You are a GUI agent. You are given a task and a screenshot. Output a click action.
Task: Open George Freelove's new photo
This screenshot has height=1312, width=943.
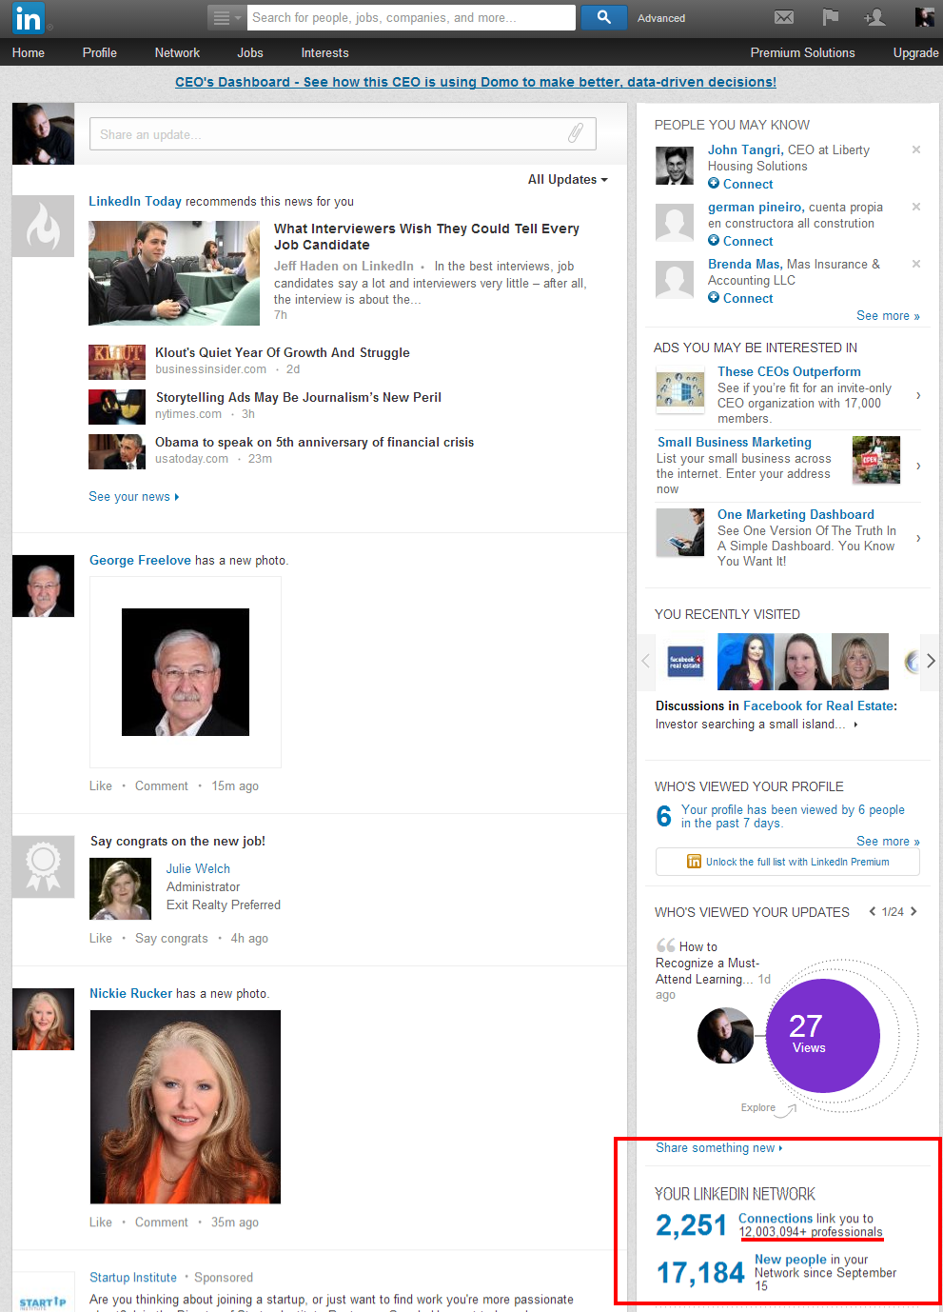(x=186, y=672)
